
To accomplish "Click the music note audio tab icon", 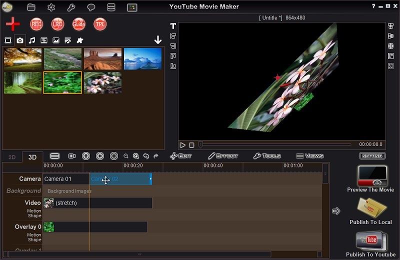I will [32, 40].
